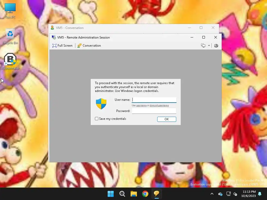The width and height of the screenshot is (267, 200).
Task: Open the Windows Start menu
Action: pyautogui.click(x=111, y=194)
